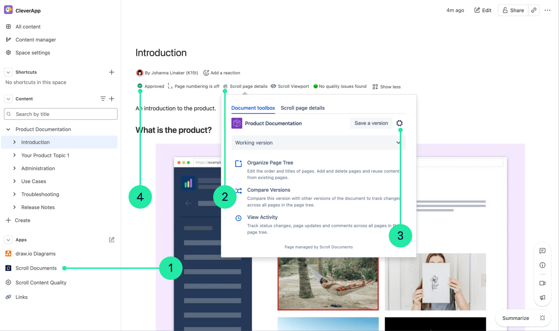Click the edit pencil icon next to Apps
The width and height of the screenshot is (559, 331).
click(x=112, y=240)
